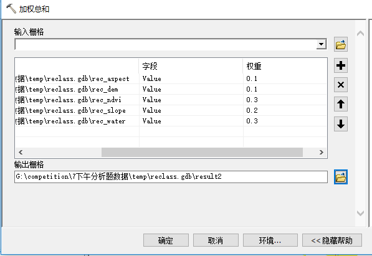Add a raster with the plus icon
This screenshot has height=256, width=372.
(341, 65)
